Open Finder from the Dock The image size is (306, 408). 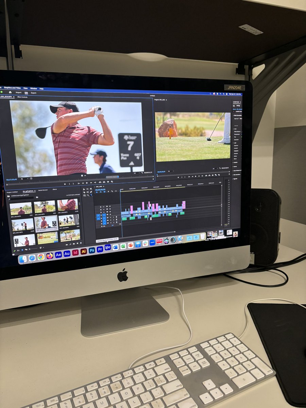click(x=23, y=259)
